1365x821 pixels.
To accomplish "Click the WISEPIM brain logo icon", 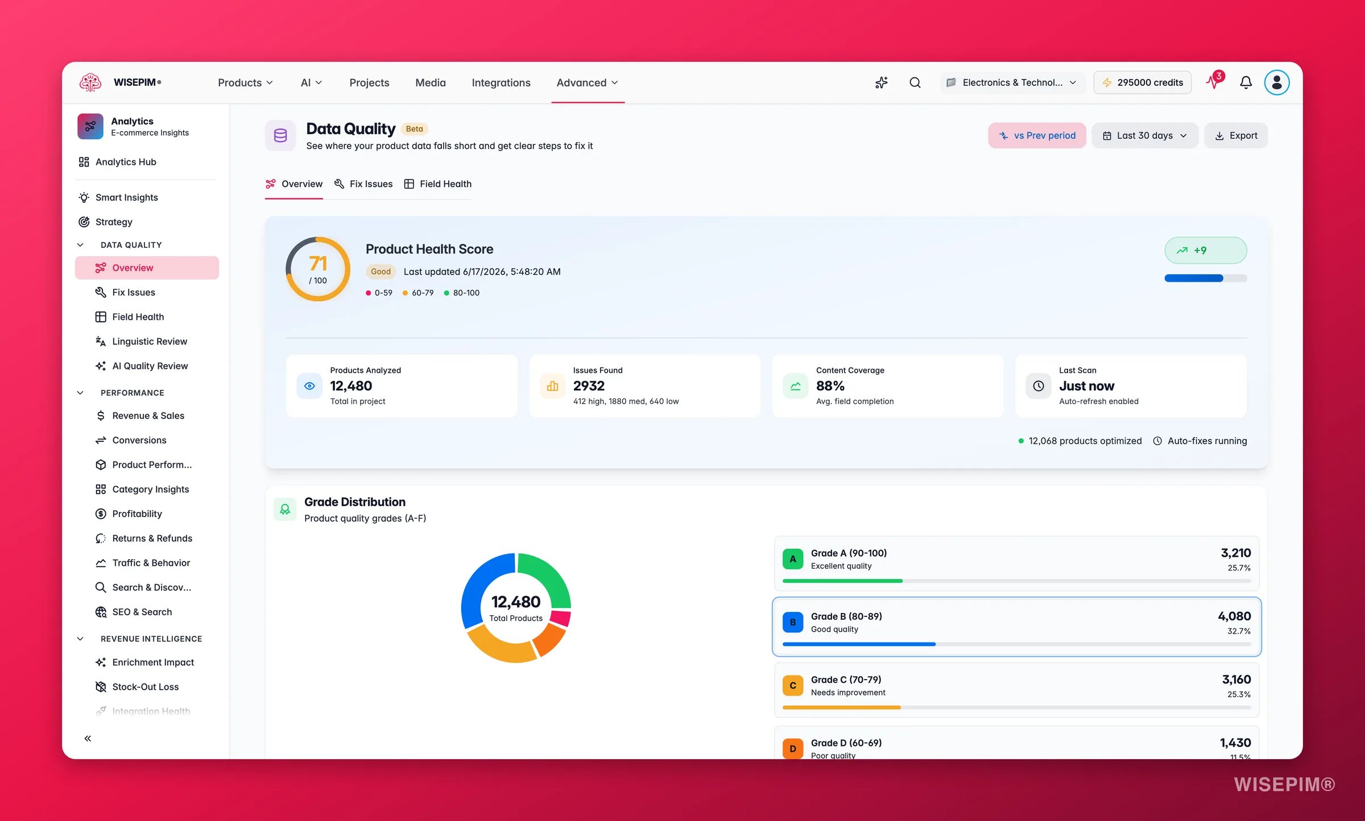I will coord(90,82).
